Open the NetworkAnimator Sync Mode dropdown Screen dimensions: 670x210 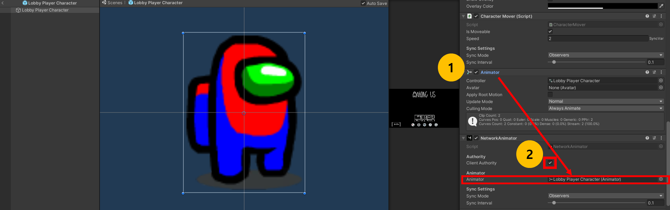point(606,196)
